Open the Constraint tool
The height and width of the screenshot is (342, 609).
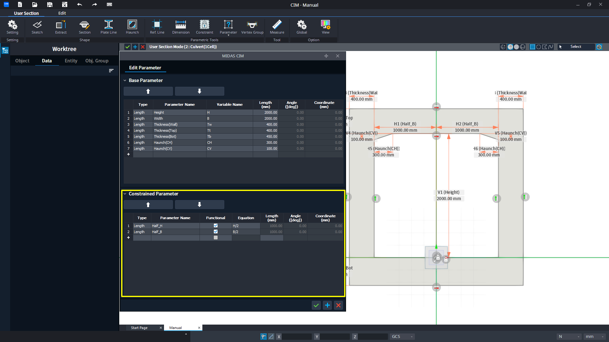pos(205,27)
